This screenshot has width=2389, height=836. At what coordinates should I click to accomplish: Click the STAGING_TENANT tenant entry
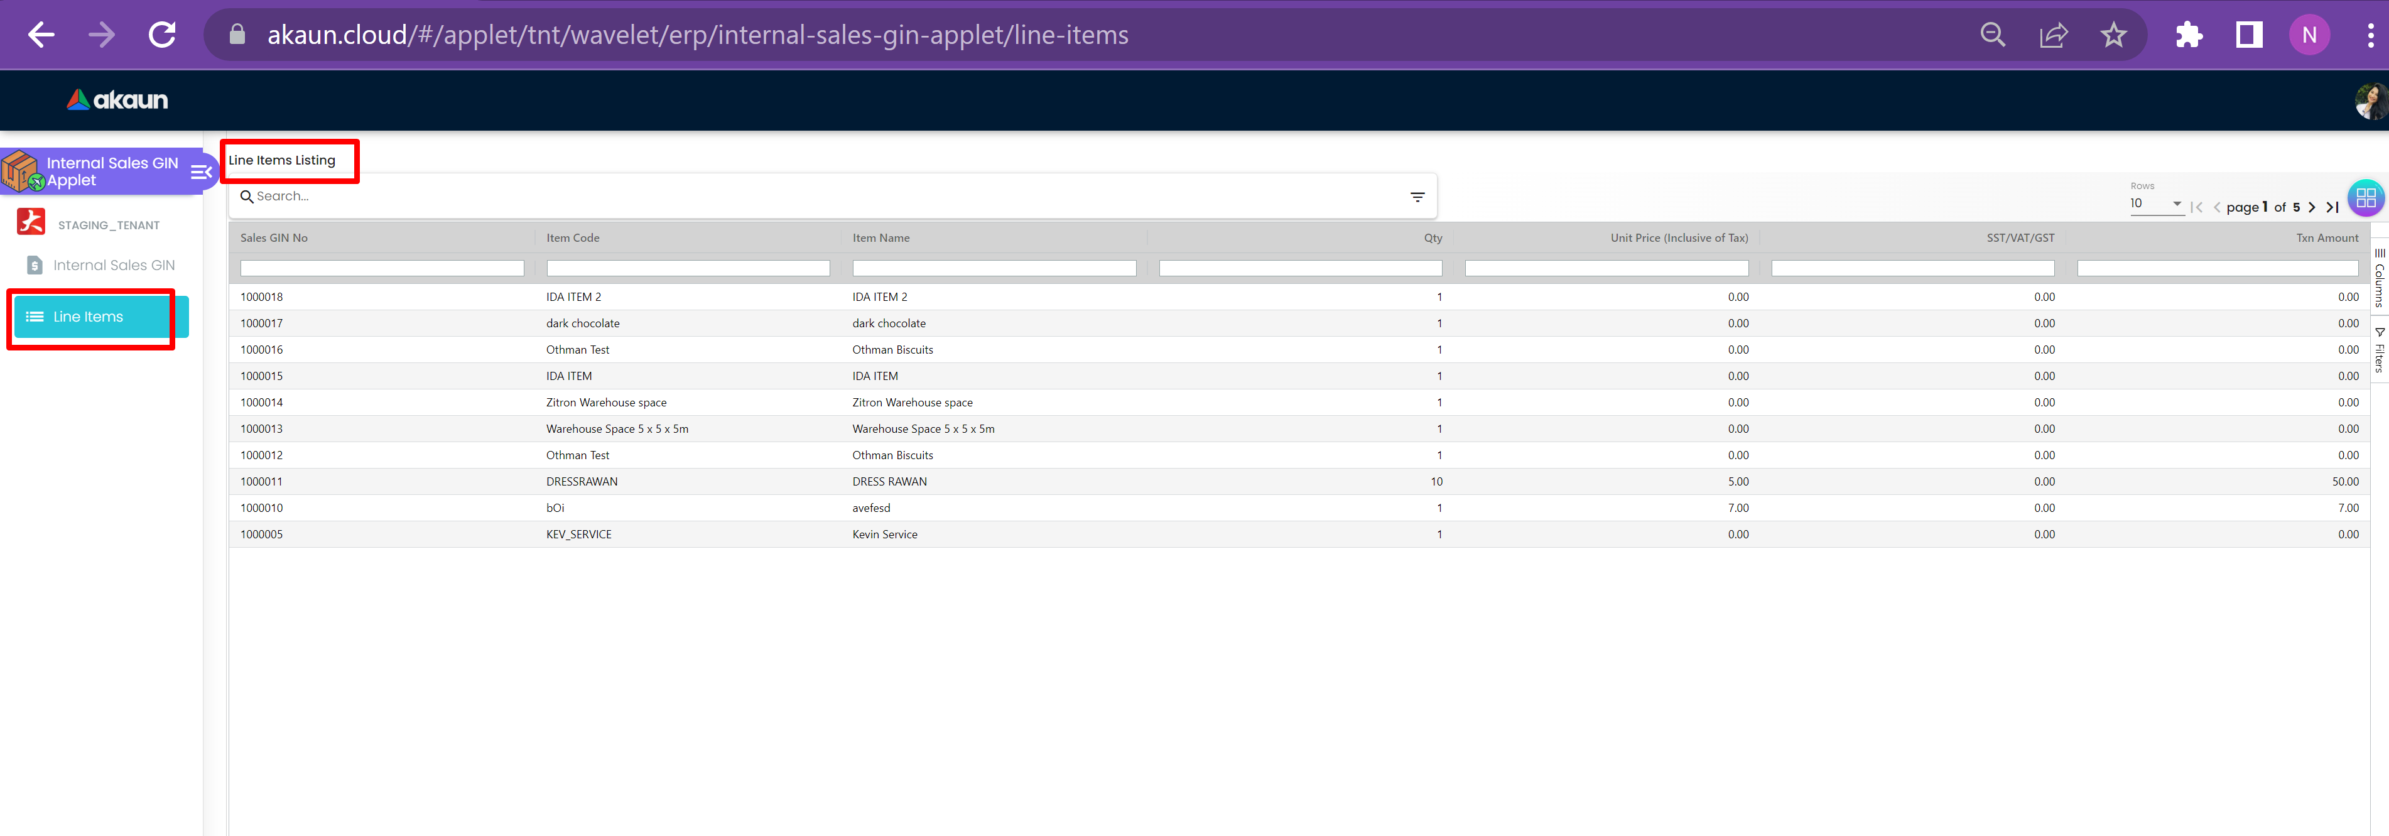click(x=109, y=225)
